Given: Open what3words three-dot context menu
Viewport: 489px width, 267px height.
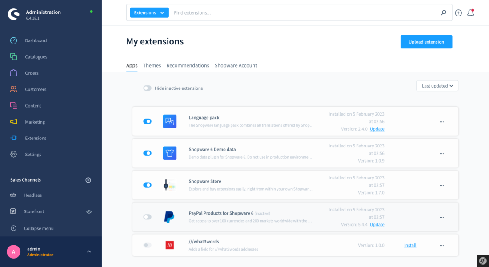Looking at the screenshot, I should (441, 246).
